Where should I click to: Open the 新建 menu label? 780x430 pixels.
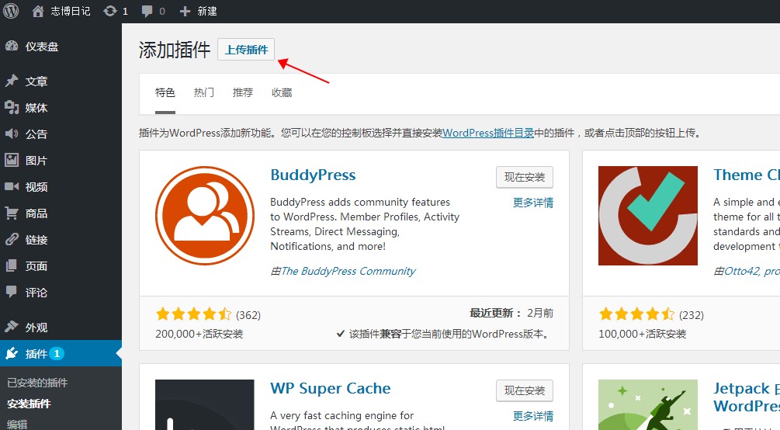point(207,11)
